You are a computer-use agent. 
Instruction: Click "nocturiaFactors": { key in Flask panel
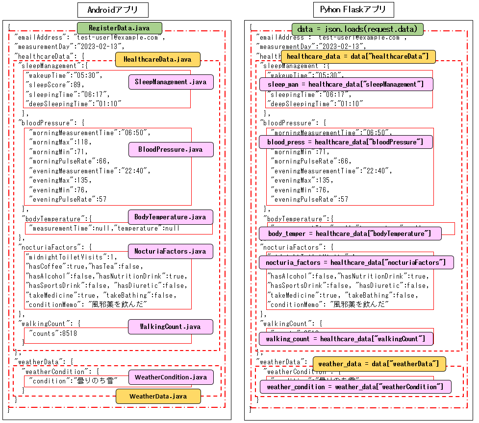[297, 247]
